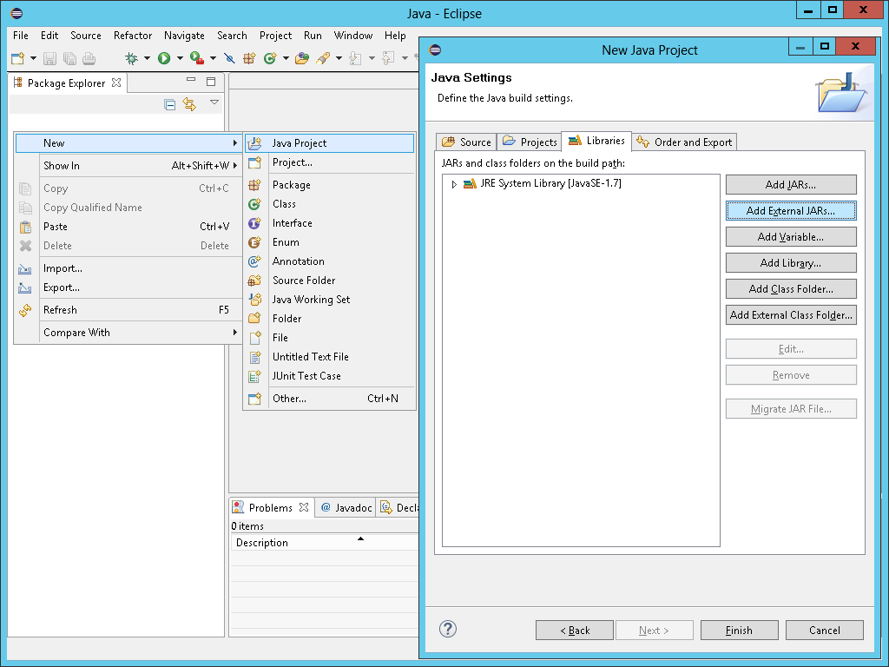Screen dimensions: 889x667
Task: Click the New Java Package toolbar icon
Action: click(x=249, y=58)
